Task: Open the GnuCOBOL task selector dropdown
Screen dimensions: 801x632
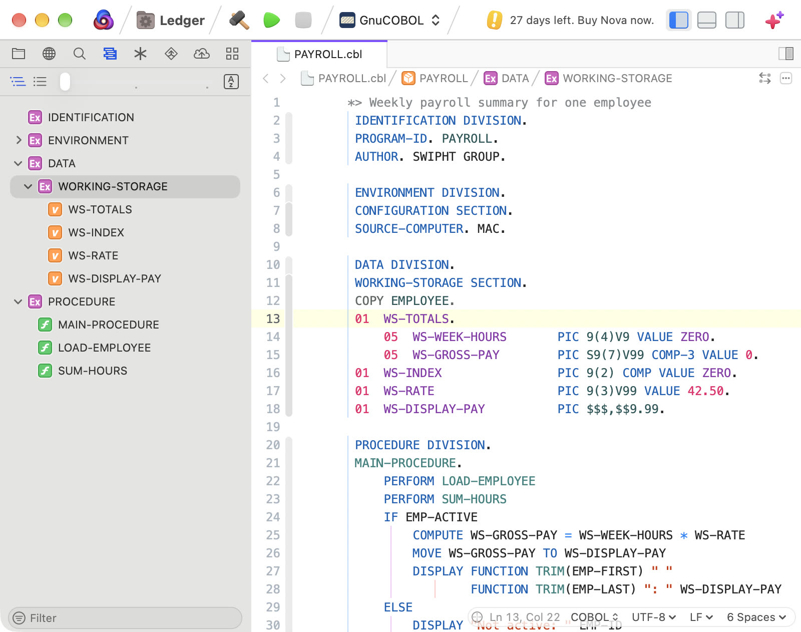Action: pos(390,21)
